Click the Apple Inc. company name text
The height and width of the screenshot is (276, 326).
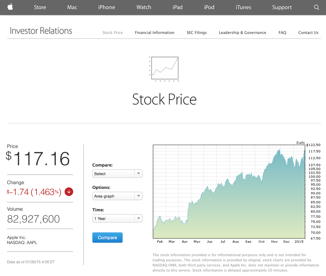click(x=16, y=237)
